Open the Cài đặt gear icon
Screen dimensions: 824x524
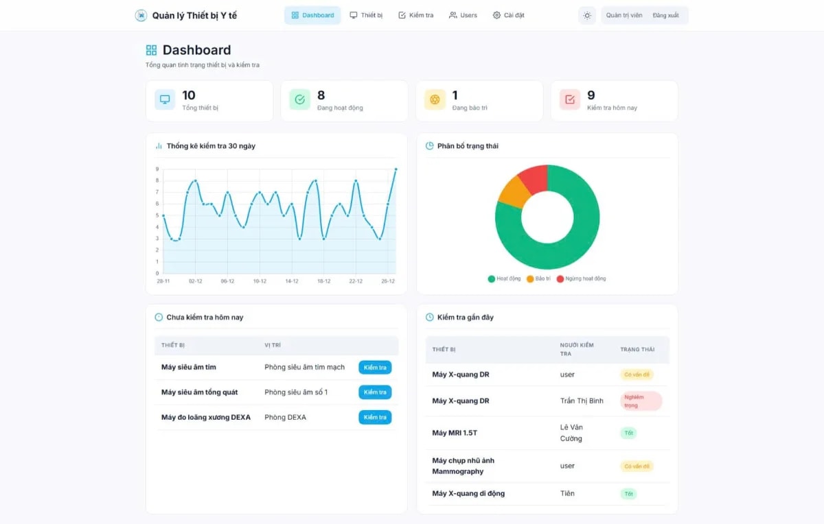[x=497, y=14]
